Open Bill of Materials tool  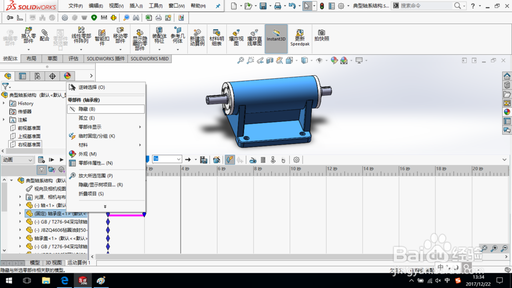217,37
